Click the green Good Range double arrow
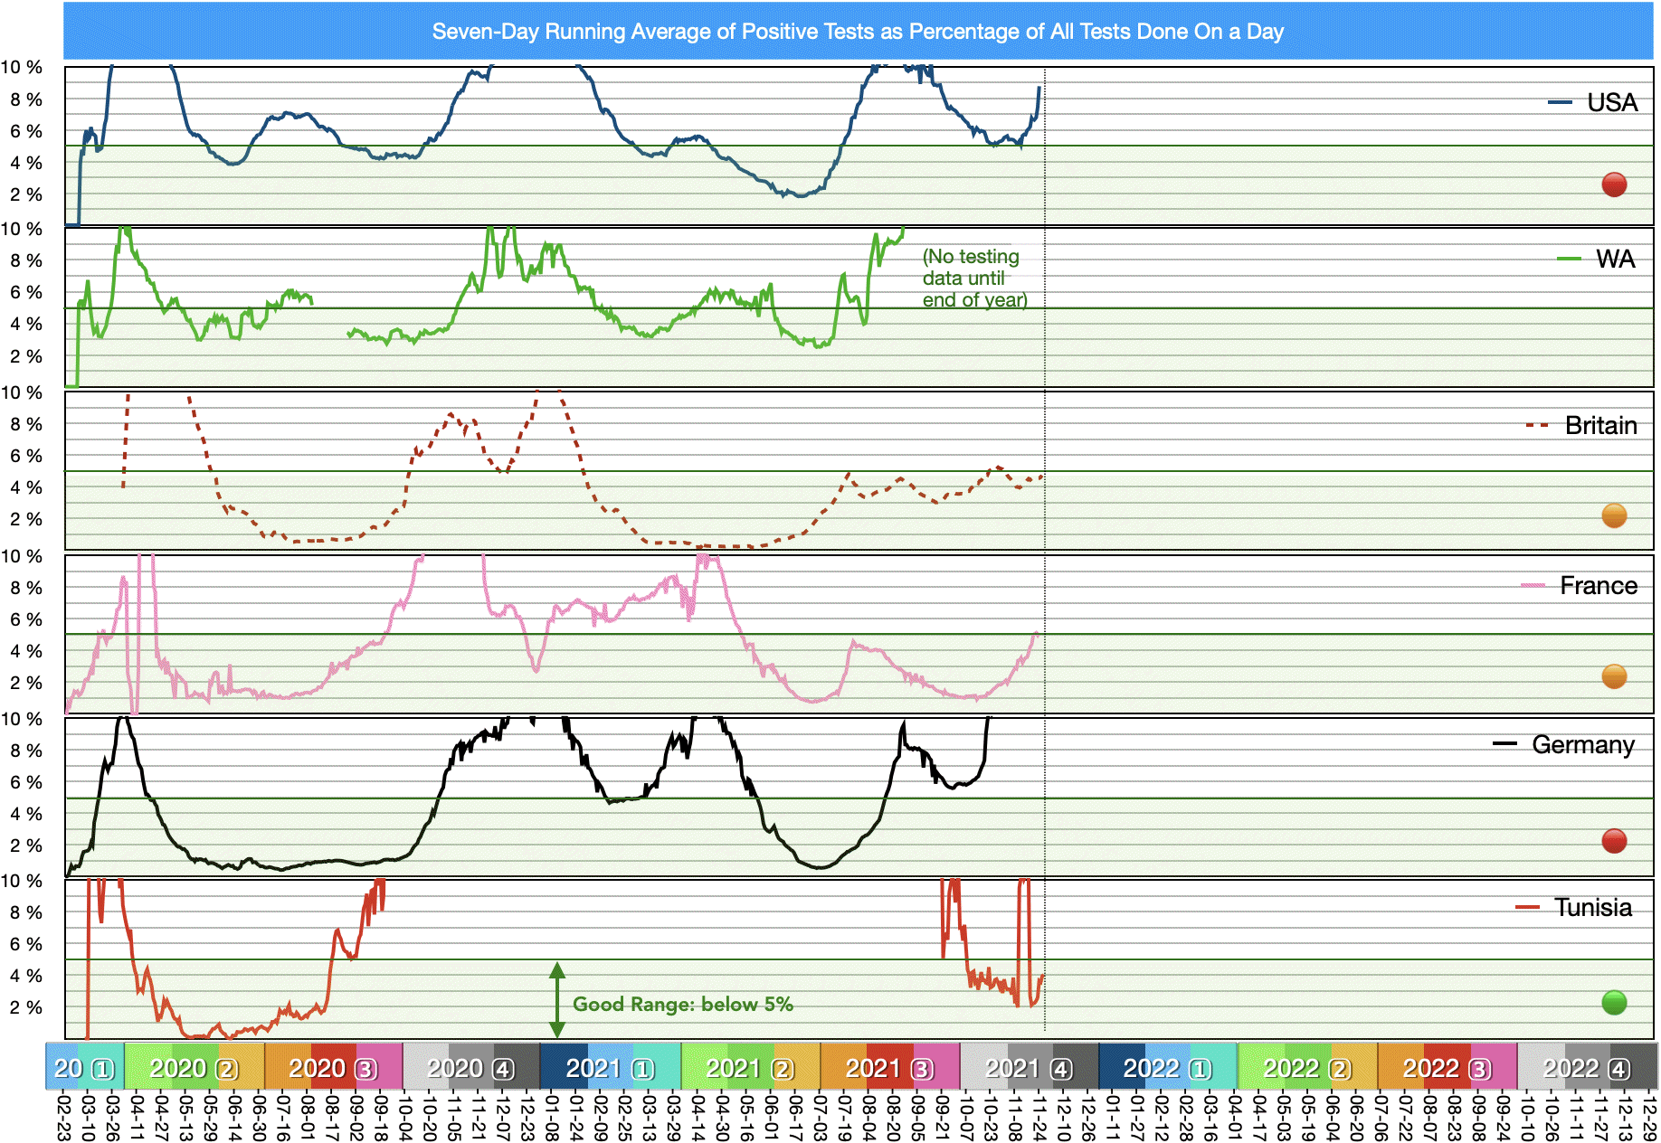Image resolution: width=1661 pixels, height=1143 pixels. 557,999
